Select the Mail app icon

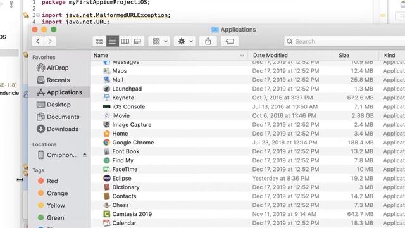pyautogui.click(x=107, y=80)
